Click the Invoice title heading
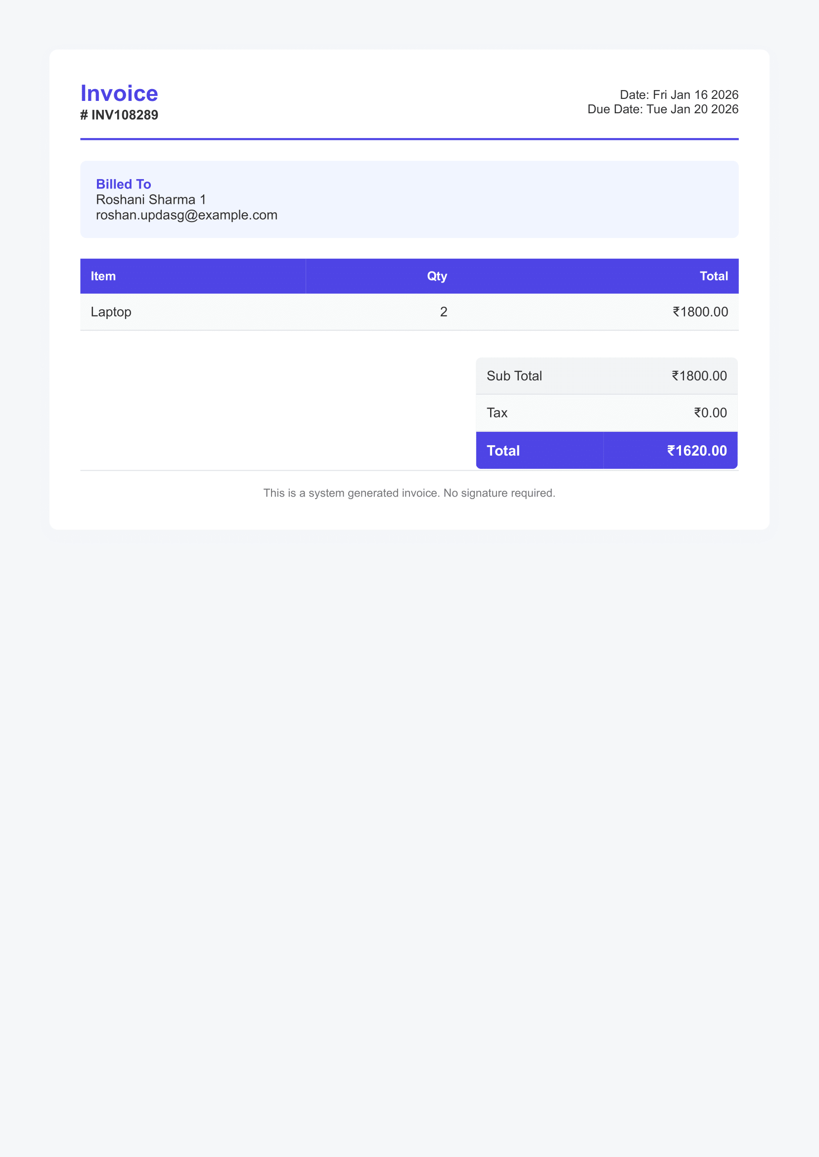This screenshot has height=1157, width=819. click(x=119, y=93)
